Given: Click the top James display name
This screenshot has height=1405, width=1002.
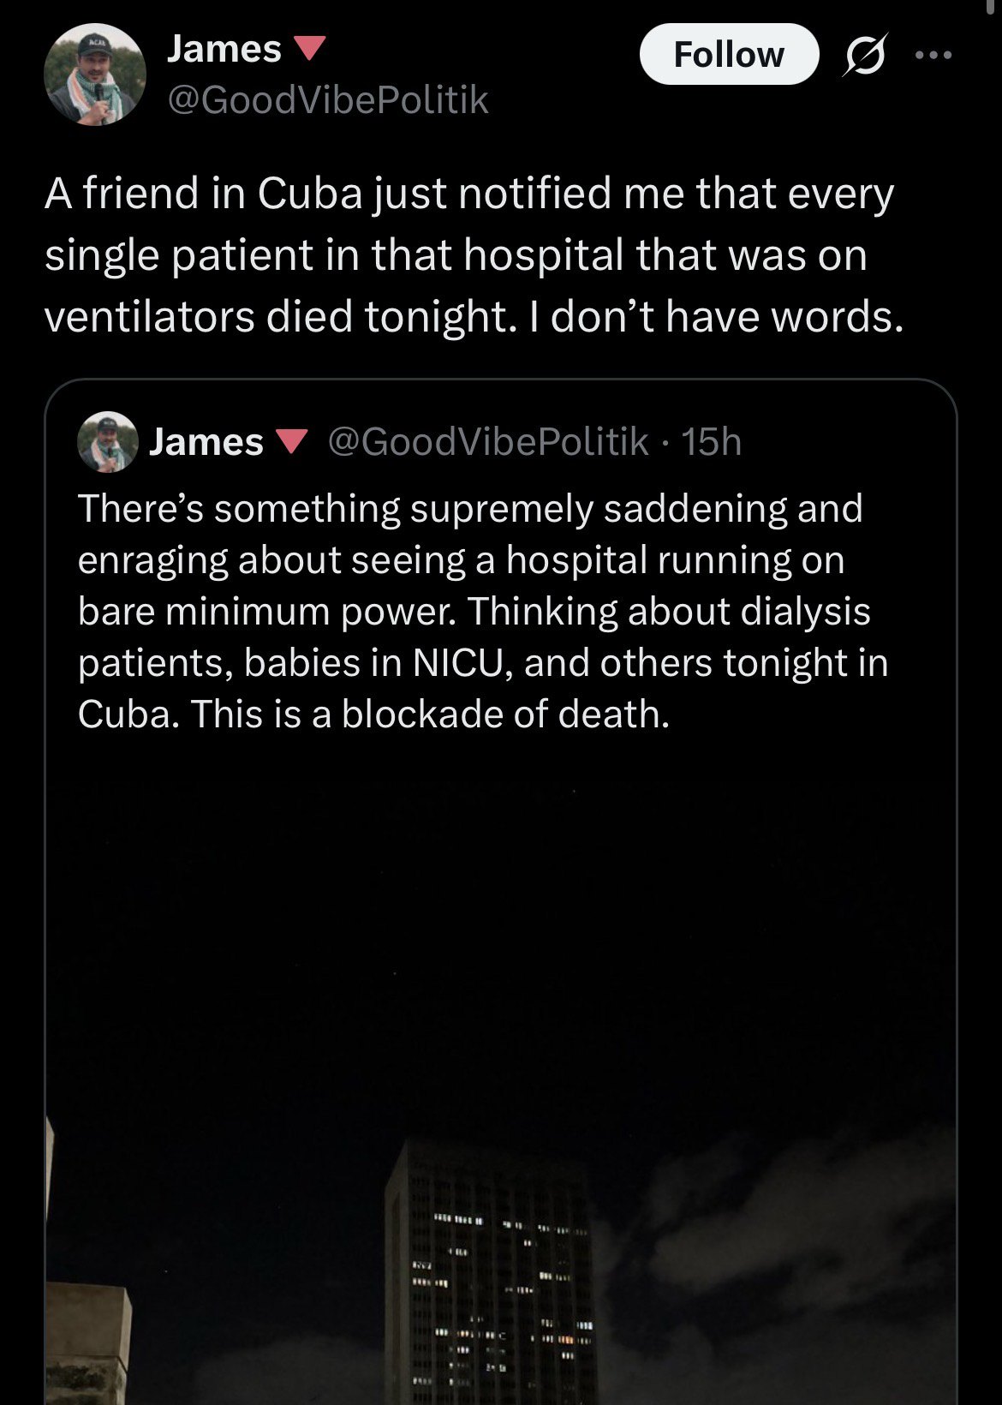Looking at the screenshot, I should point(224,49).
